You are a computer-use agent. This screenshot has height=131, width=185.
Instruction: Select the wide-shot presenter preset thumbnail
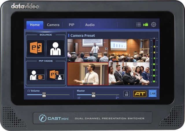(x=88, y=50)
